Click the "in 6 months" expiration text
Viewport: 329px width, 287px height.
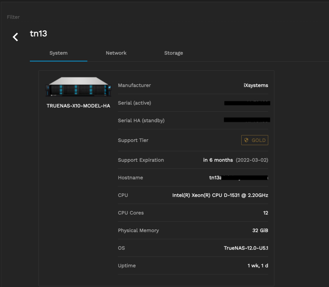point(218,160)
